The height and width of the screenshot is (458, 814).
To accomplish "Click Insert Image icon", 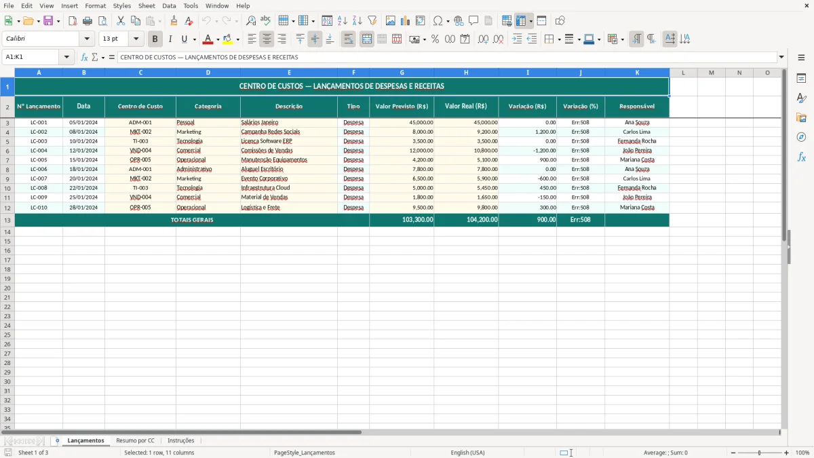I will (x=391, y=21).
